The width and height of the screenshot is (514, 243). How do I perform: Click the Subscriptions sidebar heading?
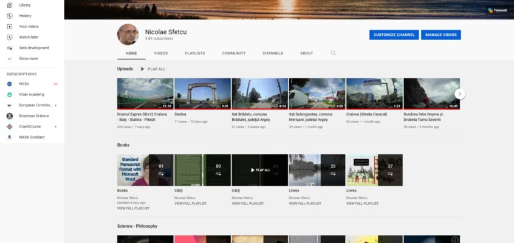tap(22, 74)
